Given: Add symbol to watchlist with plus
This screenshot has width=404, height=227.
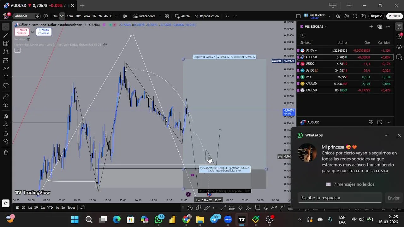Looking at the screenshot, I should click(371, 26).
